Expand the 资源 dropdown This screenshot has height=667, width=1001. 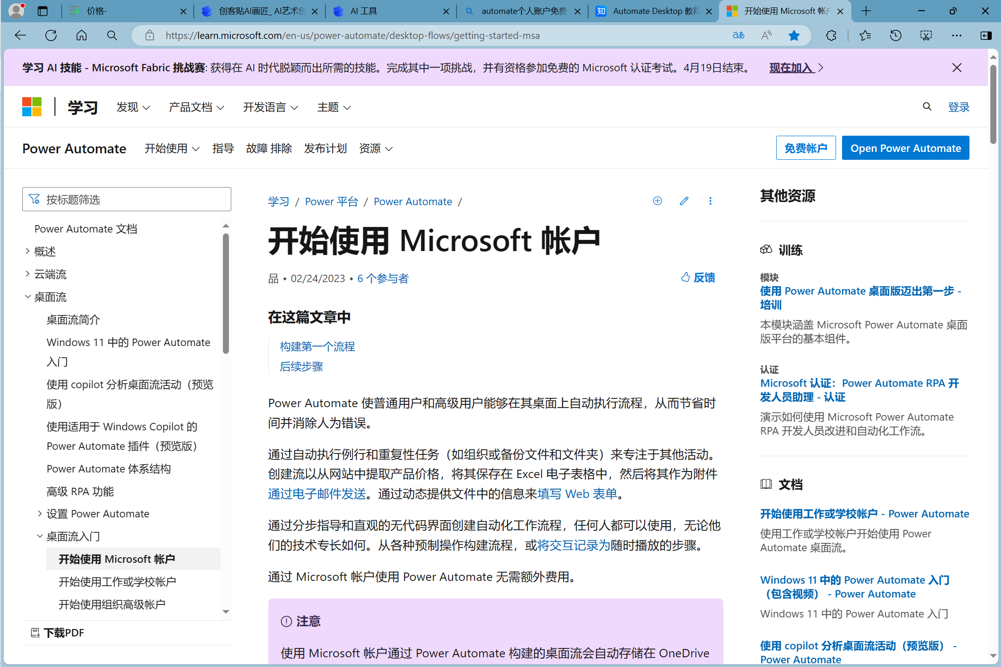click(x=376, y=149)
